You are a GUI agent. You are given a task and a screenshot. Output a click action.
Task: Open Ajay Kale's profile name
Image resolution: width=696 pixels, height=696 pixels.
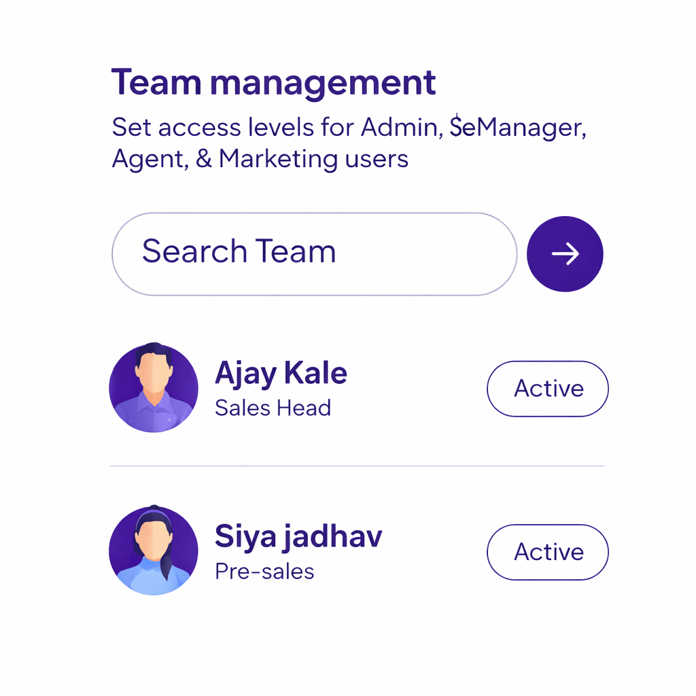pyautogui.click(x=281, y=373)
